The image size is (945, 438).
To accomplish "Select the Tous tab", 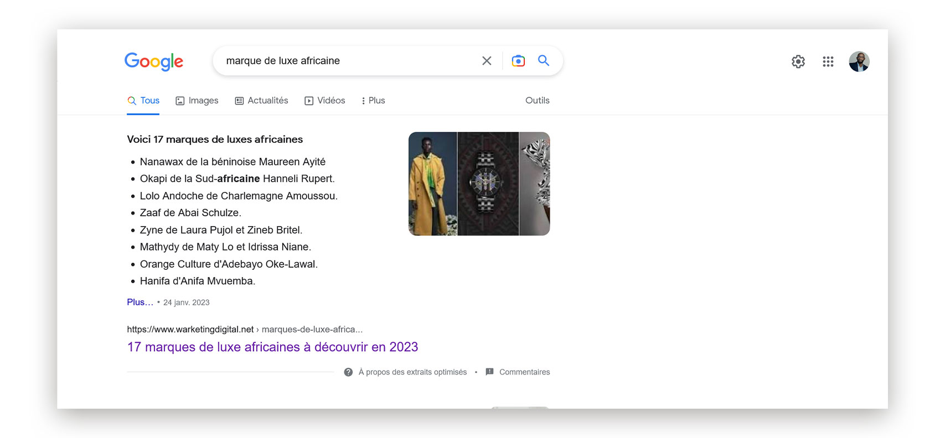I will (x=143, y=101).
